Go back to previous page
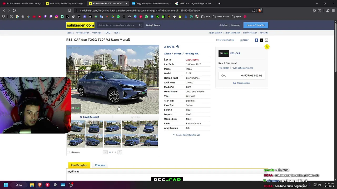The height and width of the screenshot is (189, 337). [x=4, y=10]
